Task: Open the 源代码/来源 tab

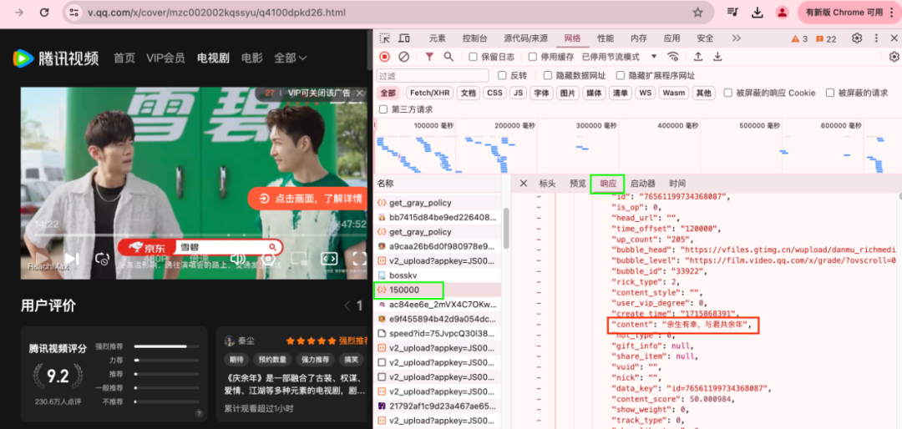Action: click(x=526, y=38)
